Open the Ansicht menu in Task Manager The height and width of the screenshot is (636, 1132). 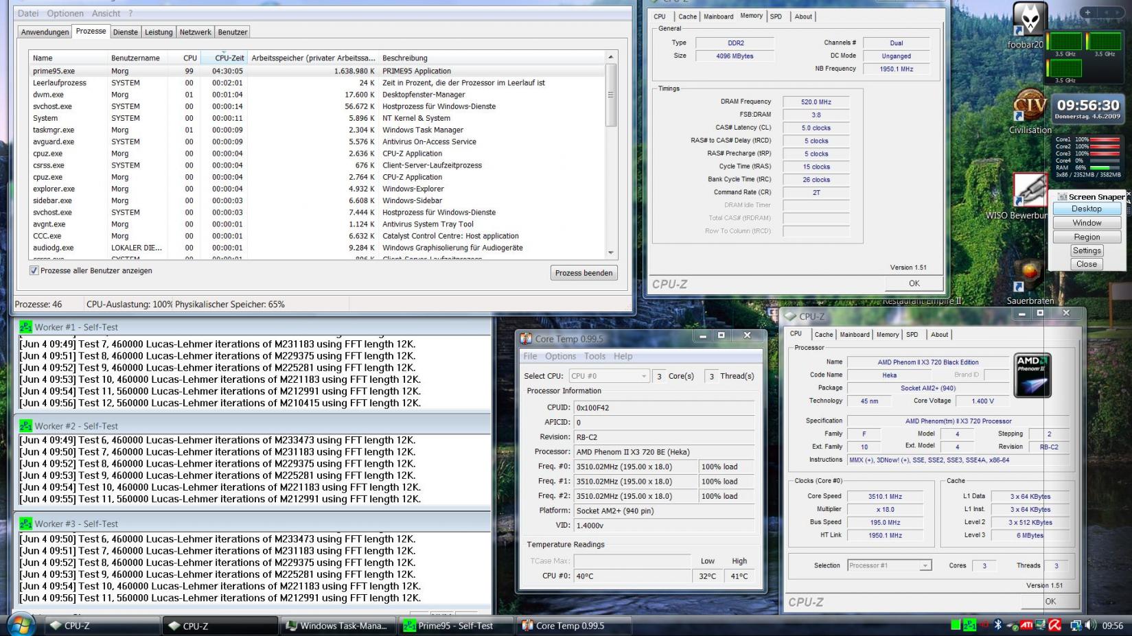(x=106, y=13)
